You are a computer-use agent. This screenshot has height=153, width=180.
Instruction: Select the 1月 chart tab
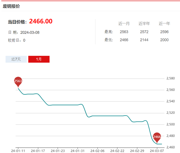(x=39, y=59)
